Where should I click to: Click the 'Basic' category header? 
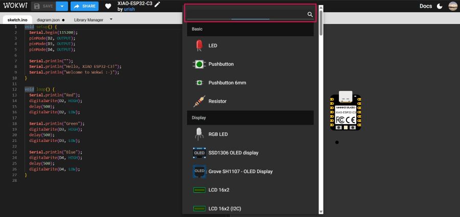(x=250, y=29)
